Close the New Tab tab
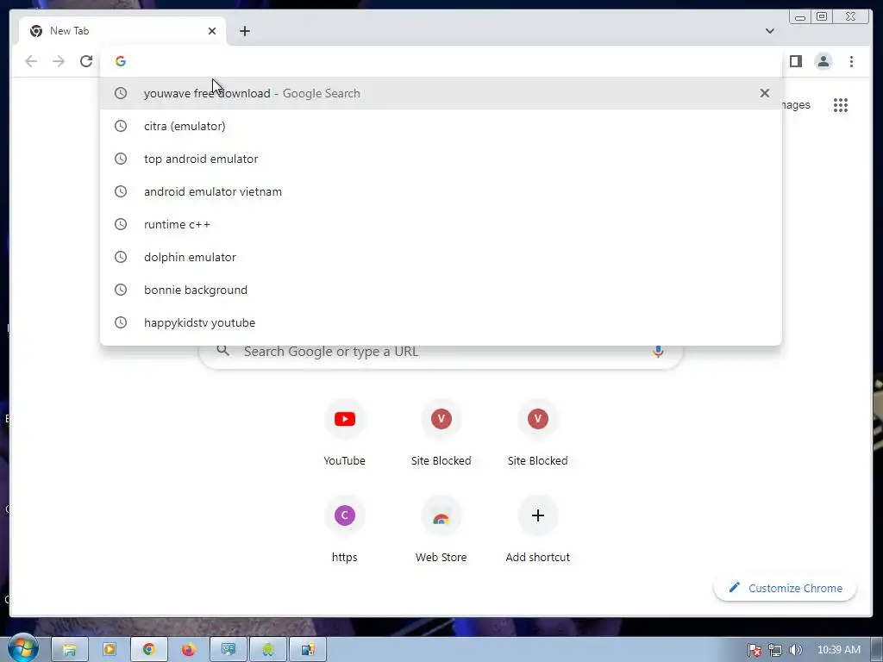 [x=212, y=31]
